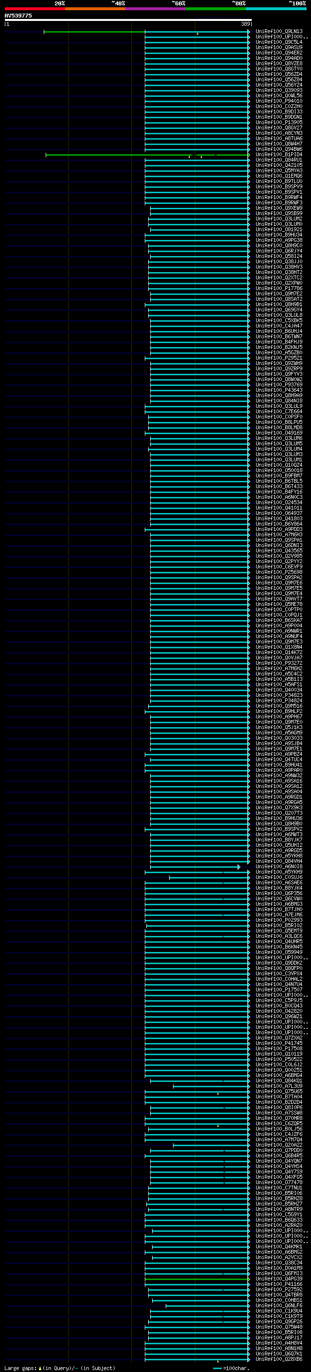This screenshot has height=1372, width=311.
Task: Select label UniRef100_P93769
Action: coord(279,384)
